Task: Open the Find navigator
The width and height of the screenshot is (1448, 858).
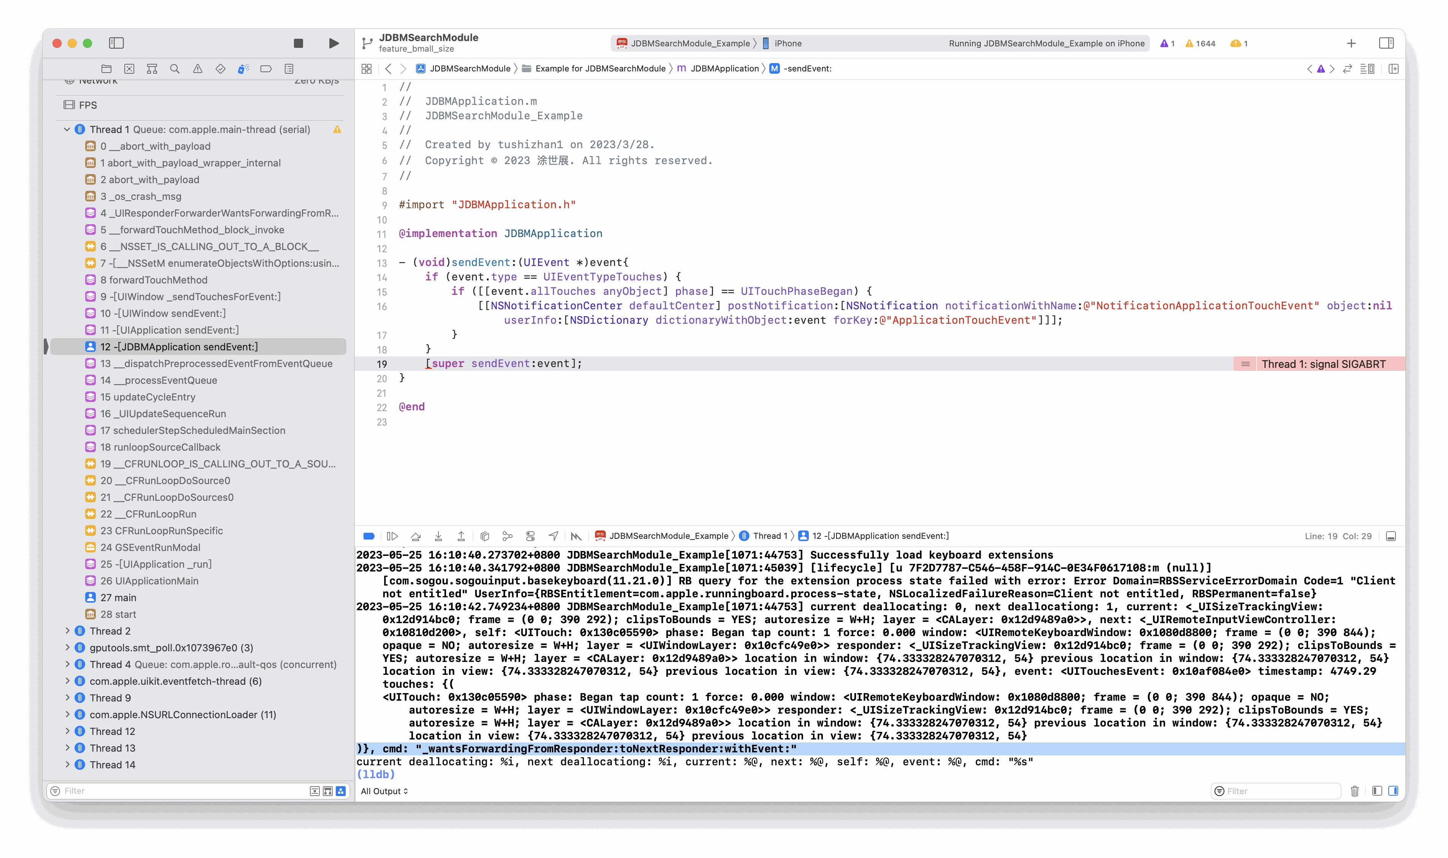Action: click(x=175, y=69)
